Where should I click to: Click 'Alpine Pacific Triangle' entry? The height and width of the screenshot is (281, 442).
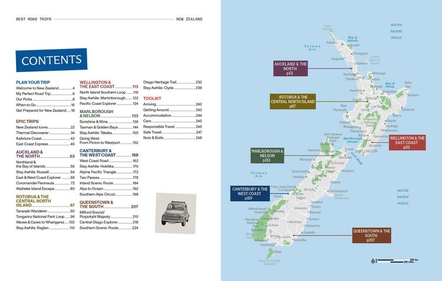tap(109, 172)
